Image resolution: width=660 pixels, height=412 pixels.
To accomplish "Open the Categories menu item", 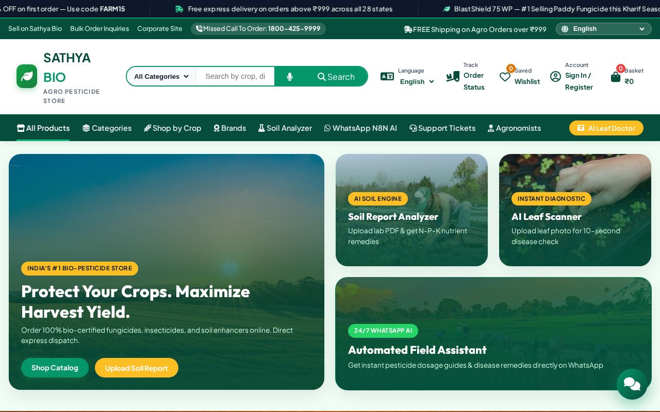I will tap(107, 128).
